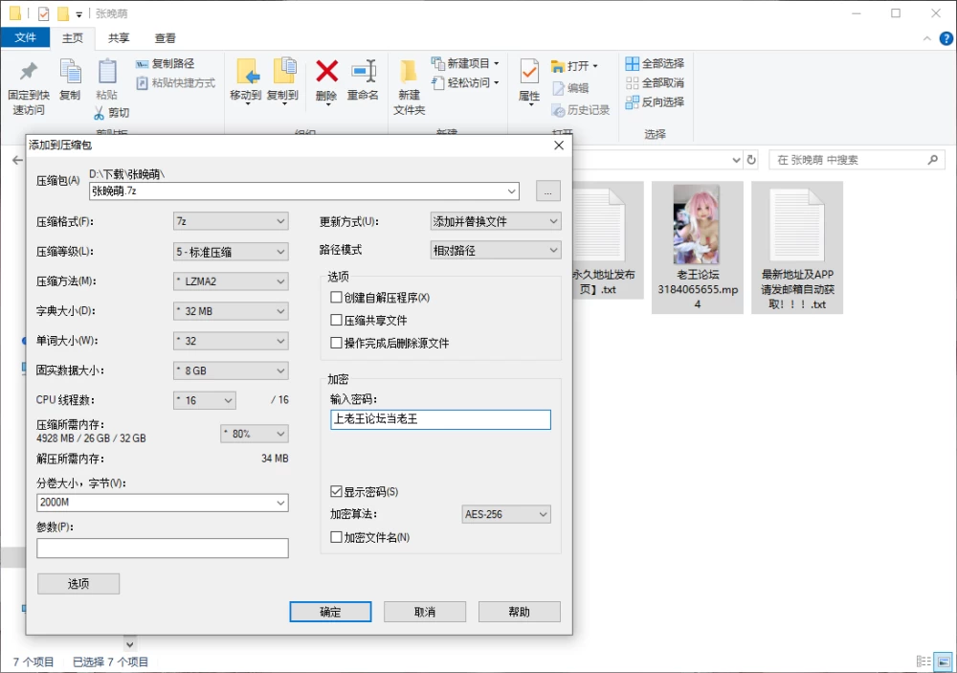Open Solid block size 8 GB dropdown
The height and width of the screenshot is (673, 957).
(231, 370)
